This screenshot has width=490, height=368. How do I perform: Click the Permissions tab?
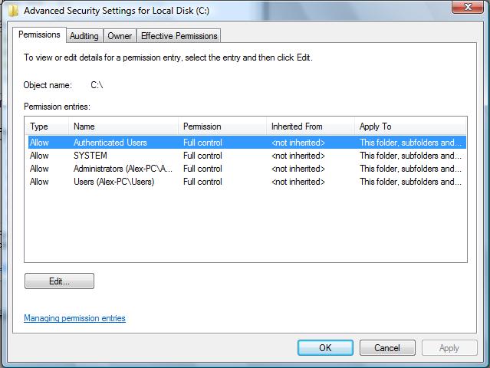coord(39,35)
